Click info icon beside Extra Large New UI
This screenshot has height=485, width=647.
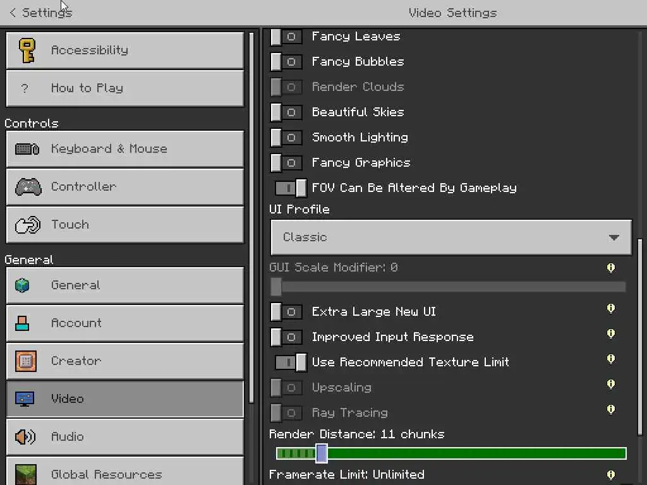611,309
